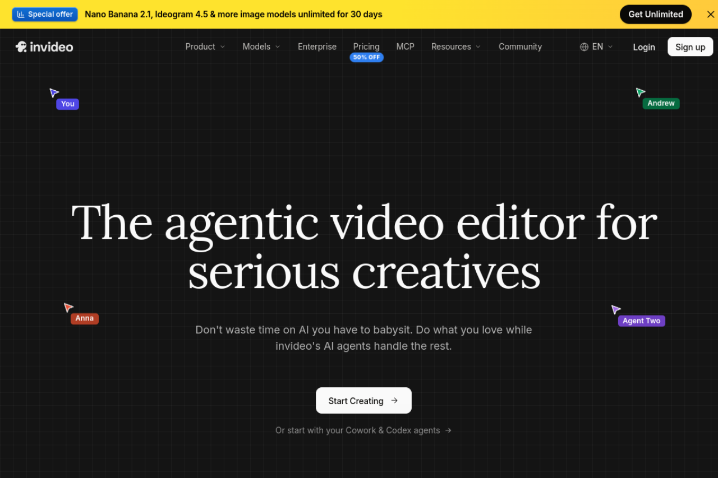Click the invideo logo icon
Screen dimensions: 718x478
(21, 47)
